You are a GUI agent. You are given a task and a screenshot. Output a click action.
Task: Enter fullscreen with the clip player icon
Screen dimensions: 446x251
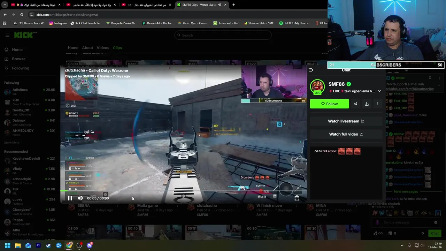[x=297, y=198]
